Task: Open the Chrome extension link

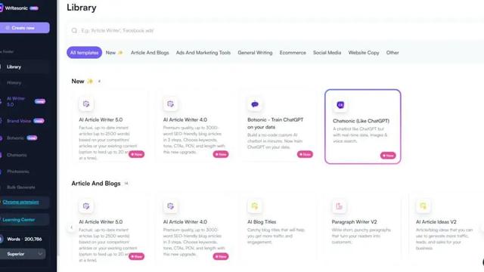Action: tap(20, 202)
